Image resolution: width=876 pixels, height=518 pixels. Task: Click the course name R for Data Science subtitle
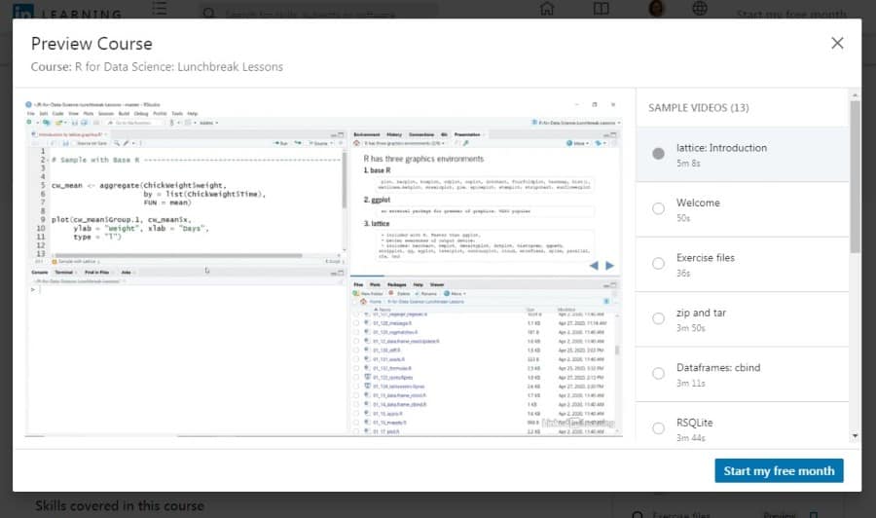179,66
